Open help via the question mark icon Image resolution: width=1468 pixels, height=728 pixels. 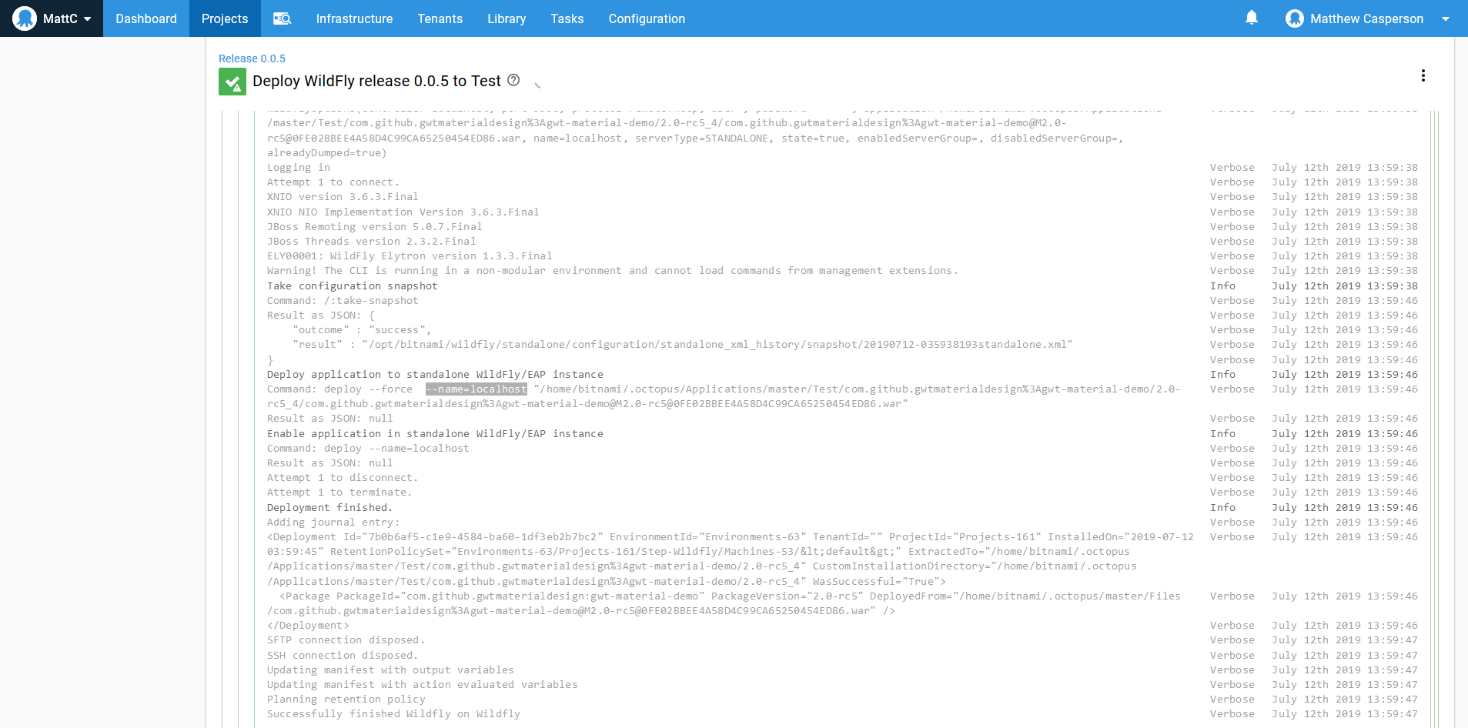point(513,80)
